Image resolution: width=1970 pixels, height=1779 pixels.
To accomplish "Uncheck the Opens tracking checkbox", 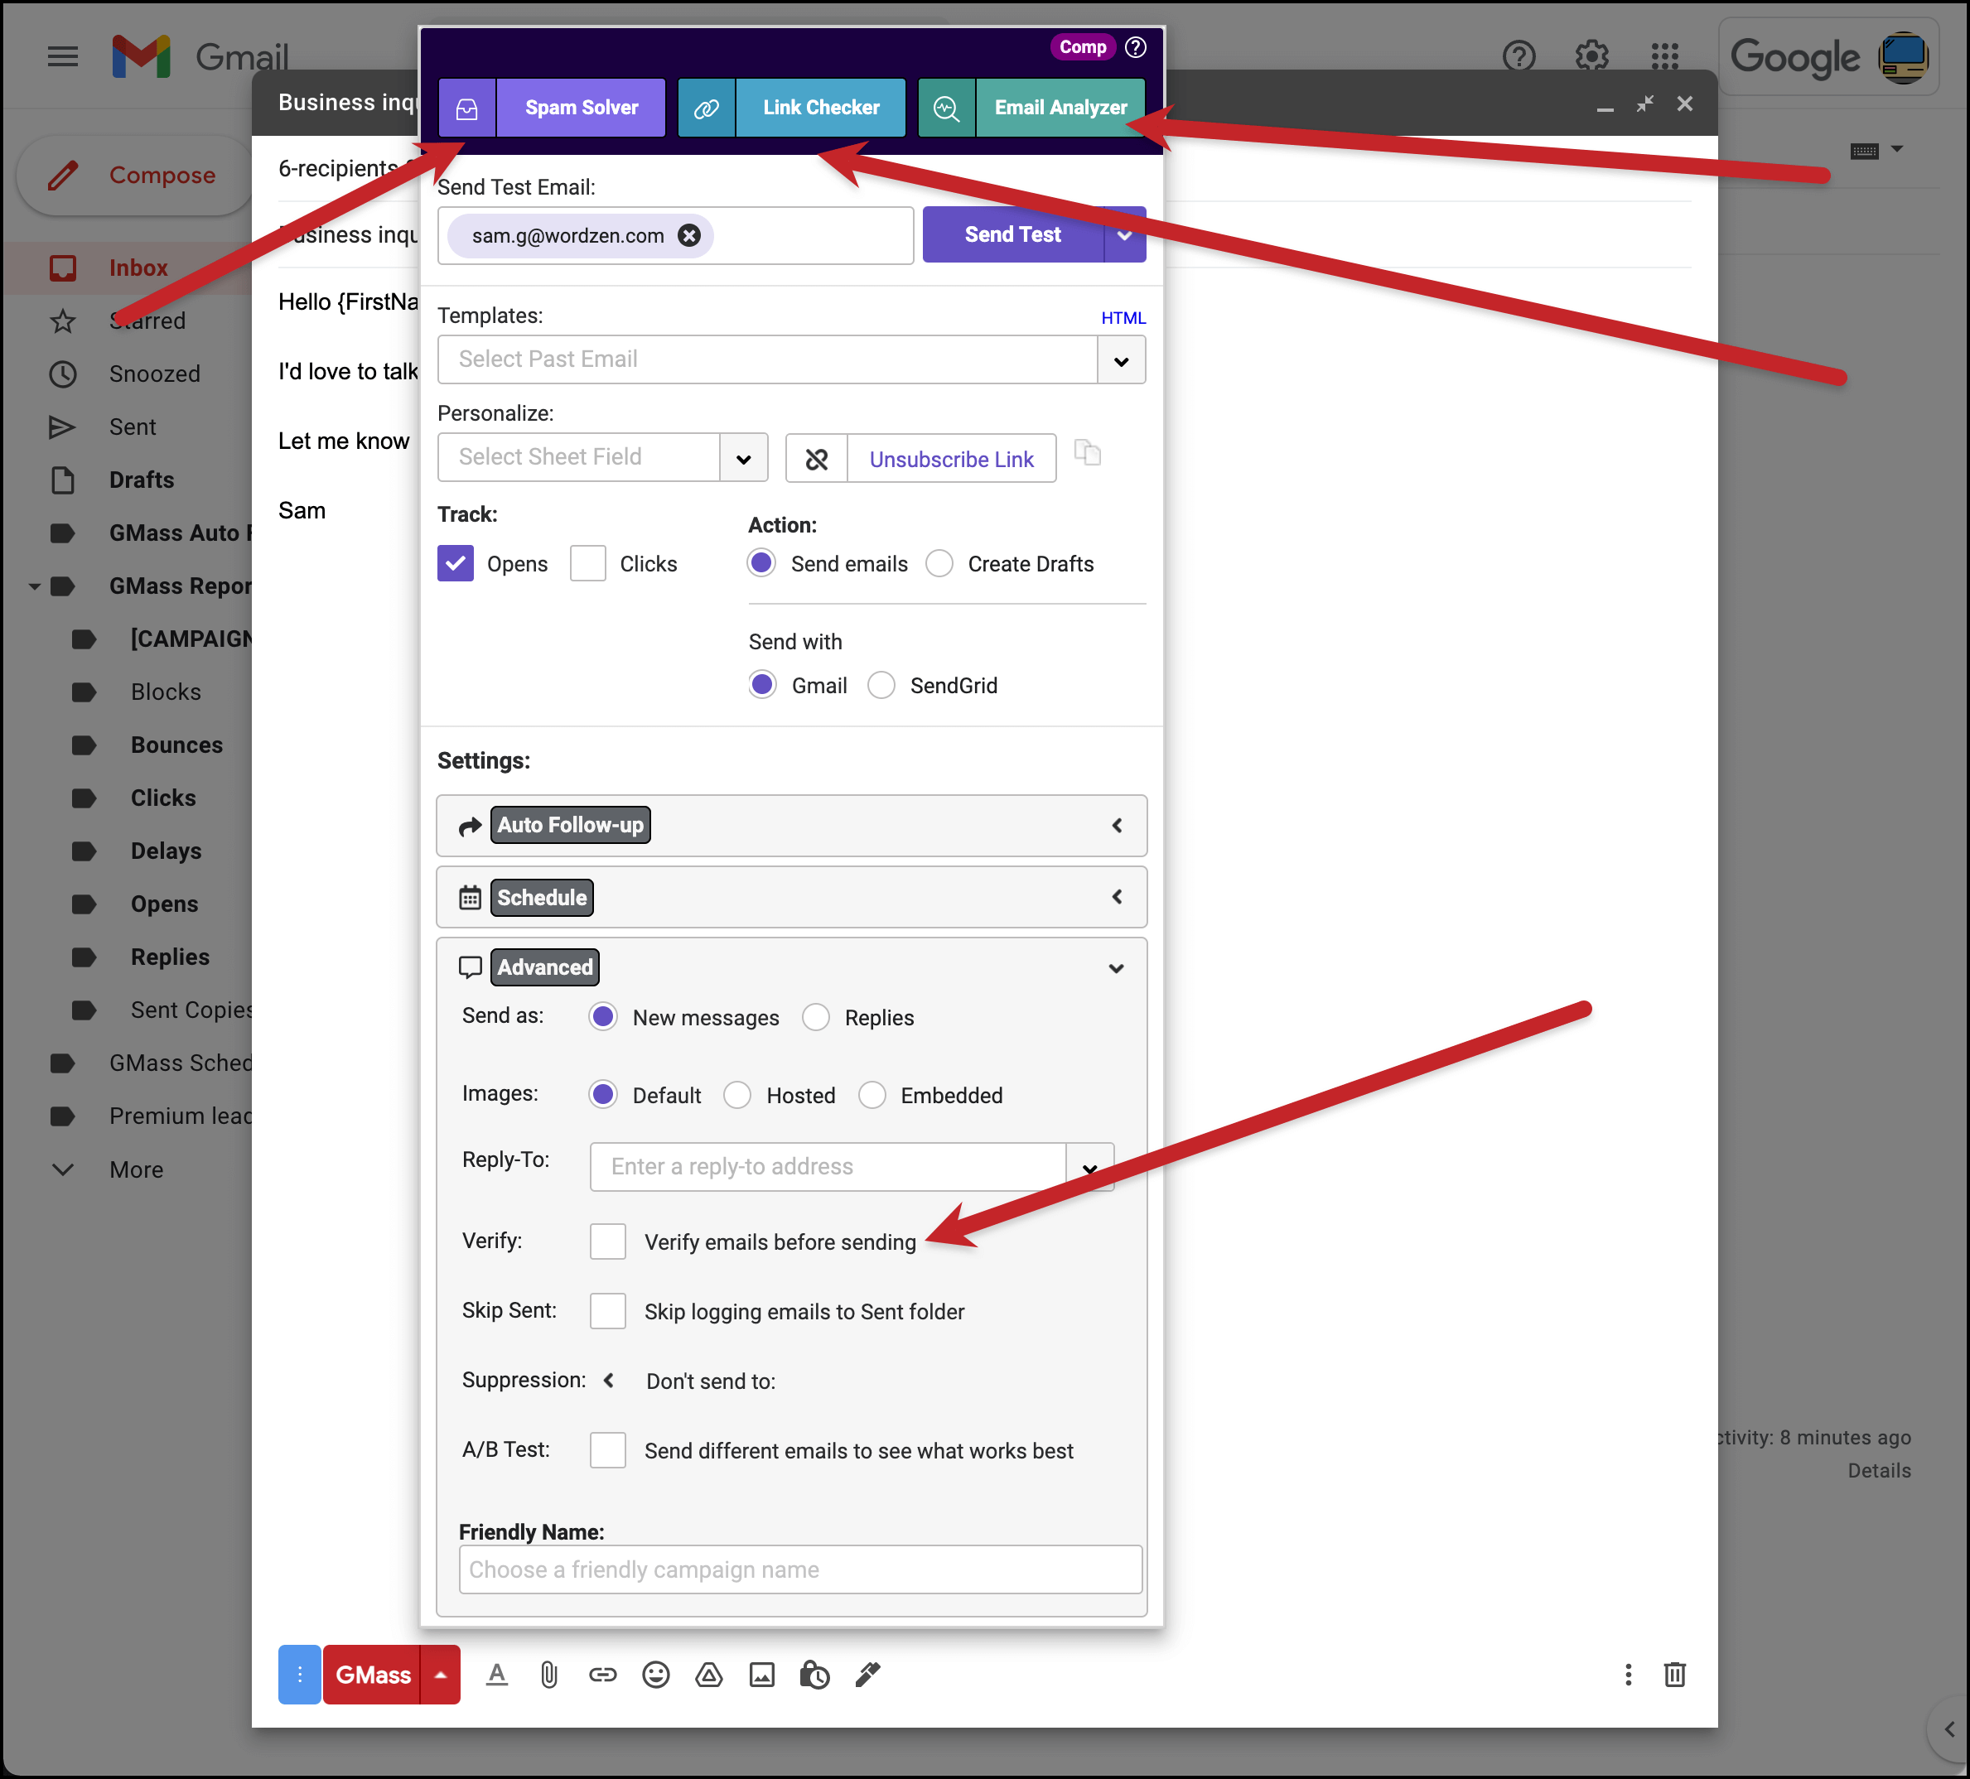I will point(456,564).
